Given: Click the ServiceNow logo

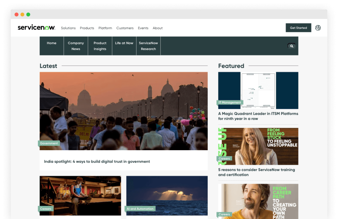Looking at the screenshot, I should pyautogui.click(x=36, y=27).
